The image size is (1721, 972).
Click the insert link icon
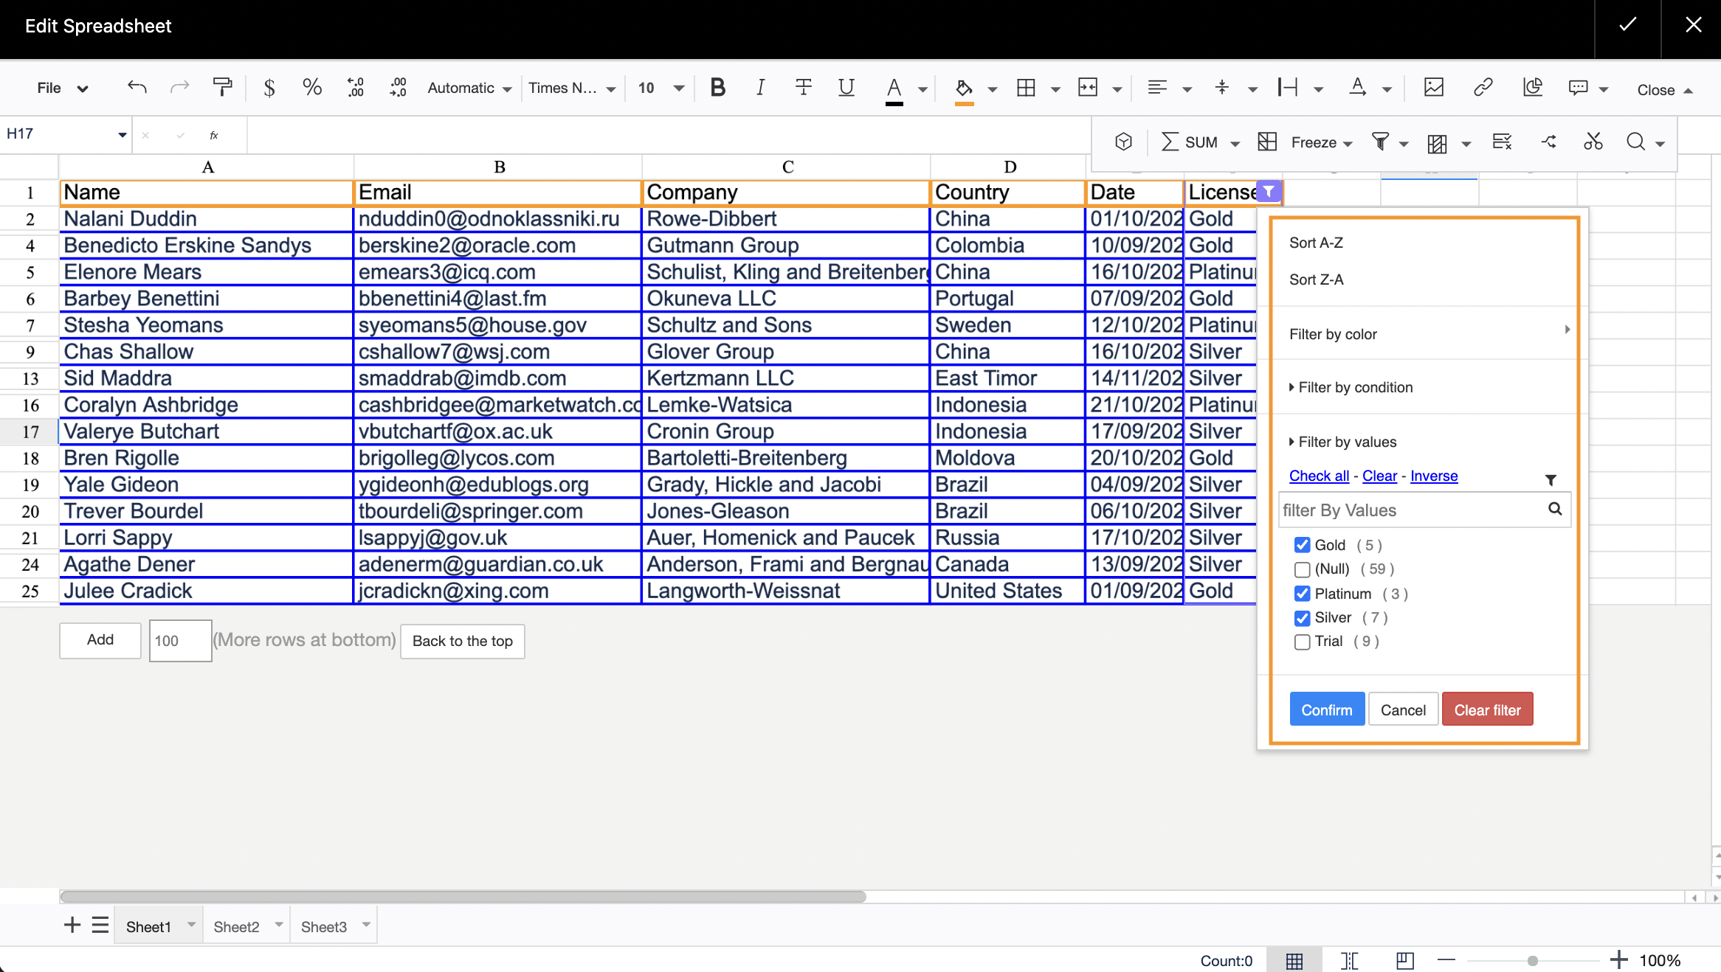click(1483, 88)
